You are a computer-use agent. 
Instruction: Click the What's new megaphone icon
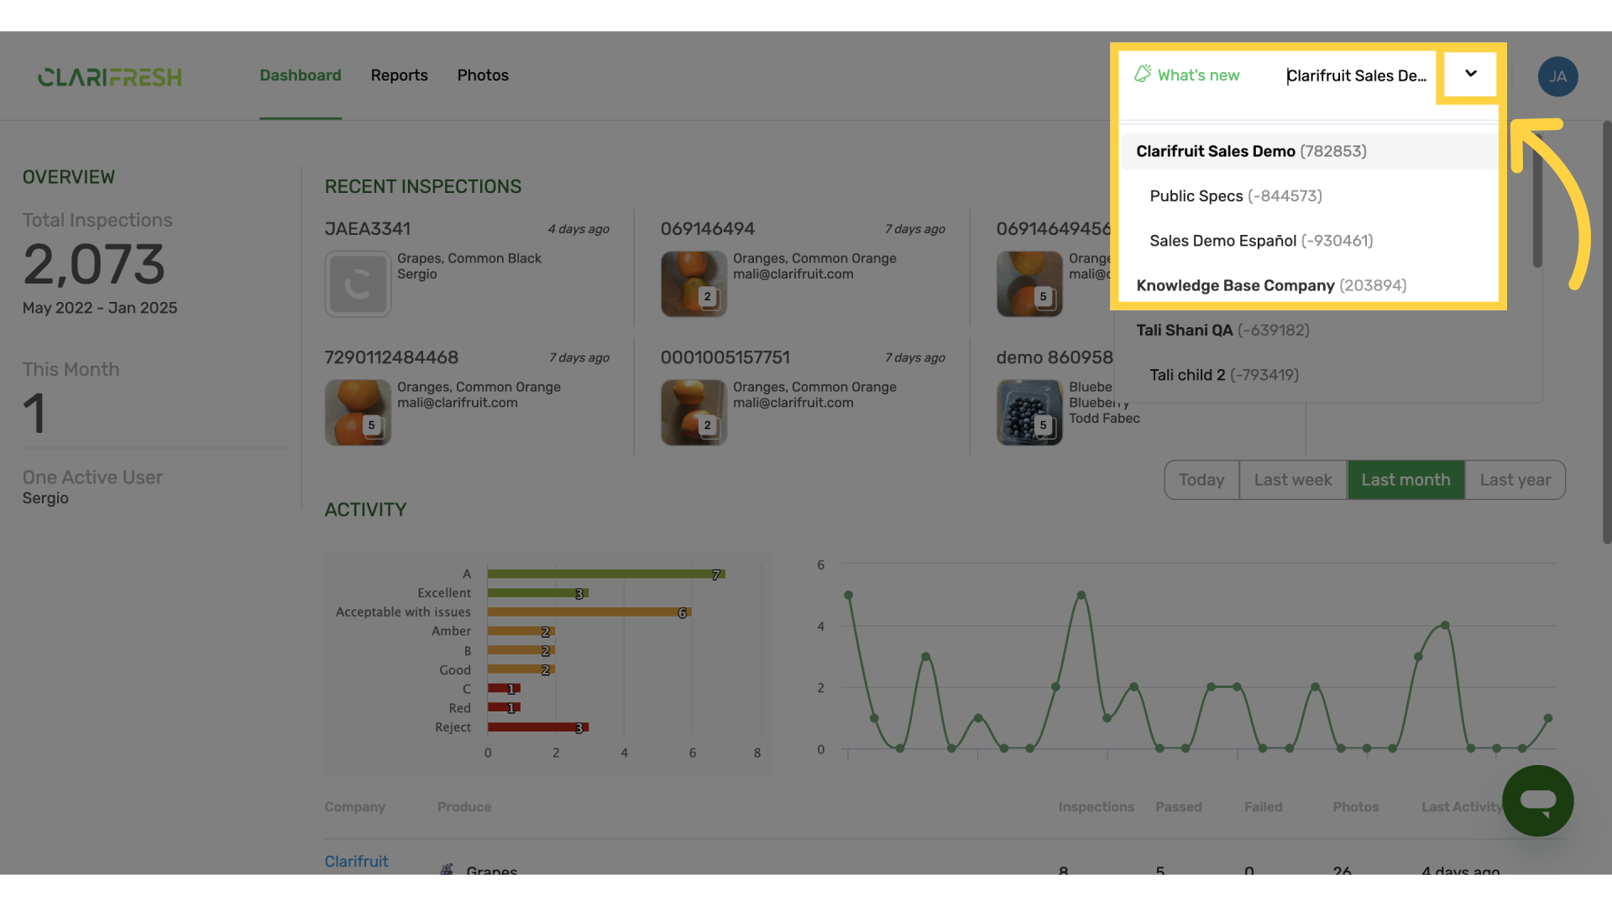click(1143, 74)
